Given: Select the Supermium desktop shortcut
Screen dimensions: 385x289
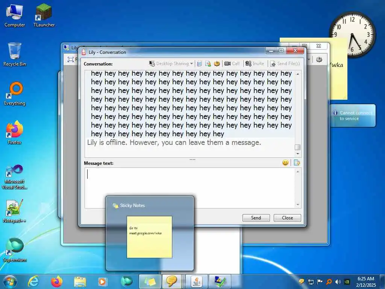Looking at the screenshot, I should tap(15, 250).
